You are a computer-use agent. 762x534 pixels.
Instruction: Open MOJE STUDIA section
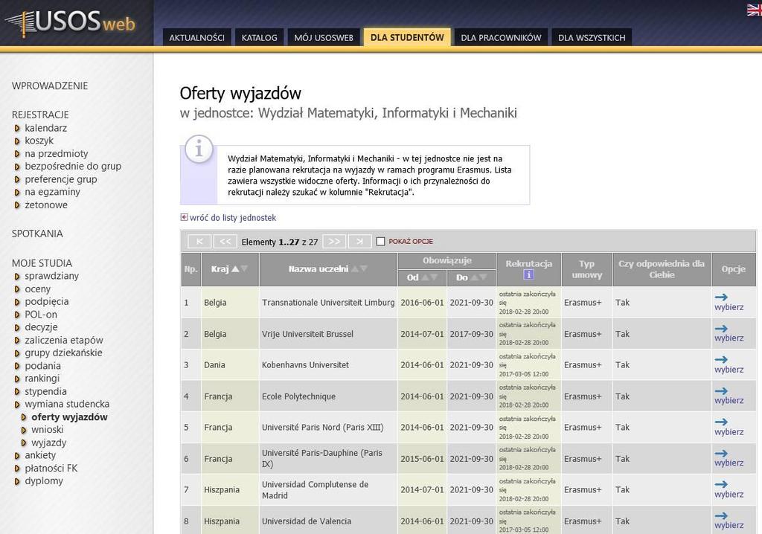[x=42, y=263]
